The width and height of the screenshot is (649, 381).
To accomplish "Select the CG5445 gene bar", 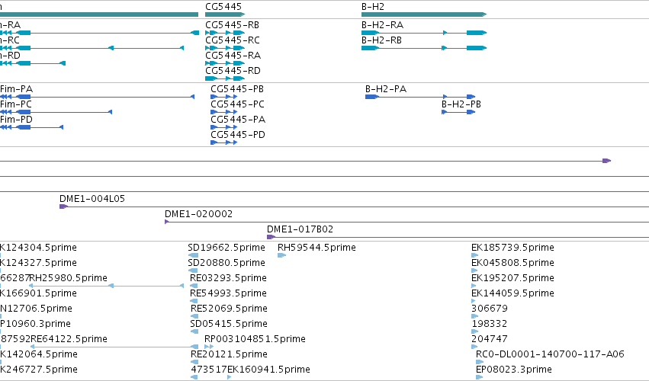I will (225, 14).
